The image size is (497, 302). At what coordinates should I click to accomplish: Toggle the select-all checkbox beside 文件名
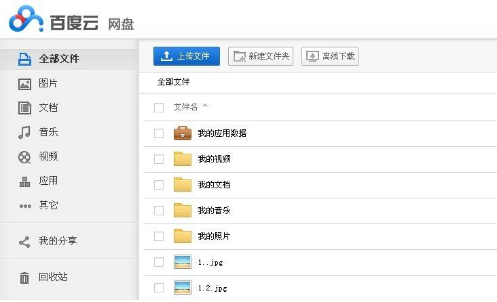point(159,108)
